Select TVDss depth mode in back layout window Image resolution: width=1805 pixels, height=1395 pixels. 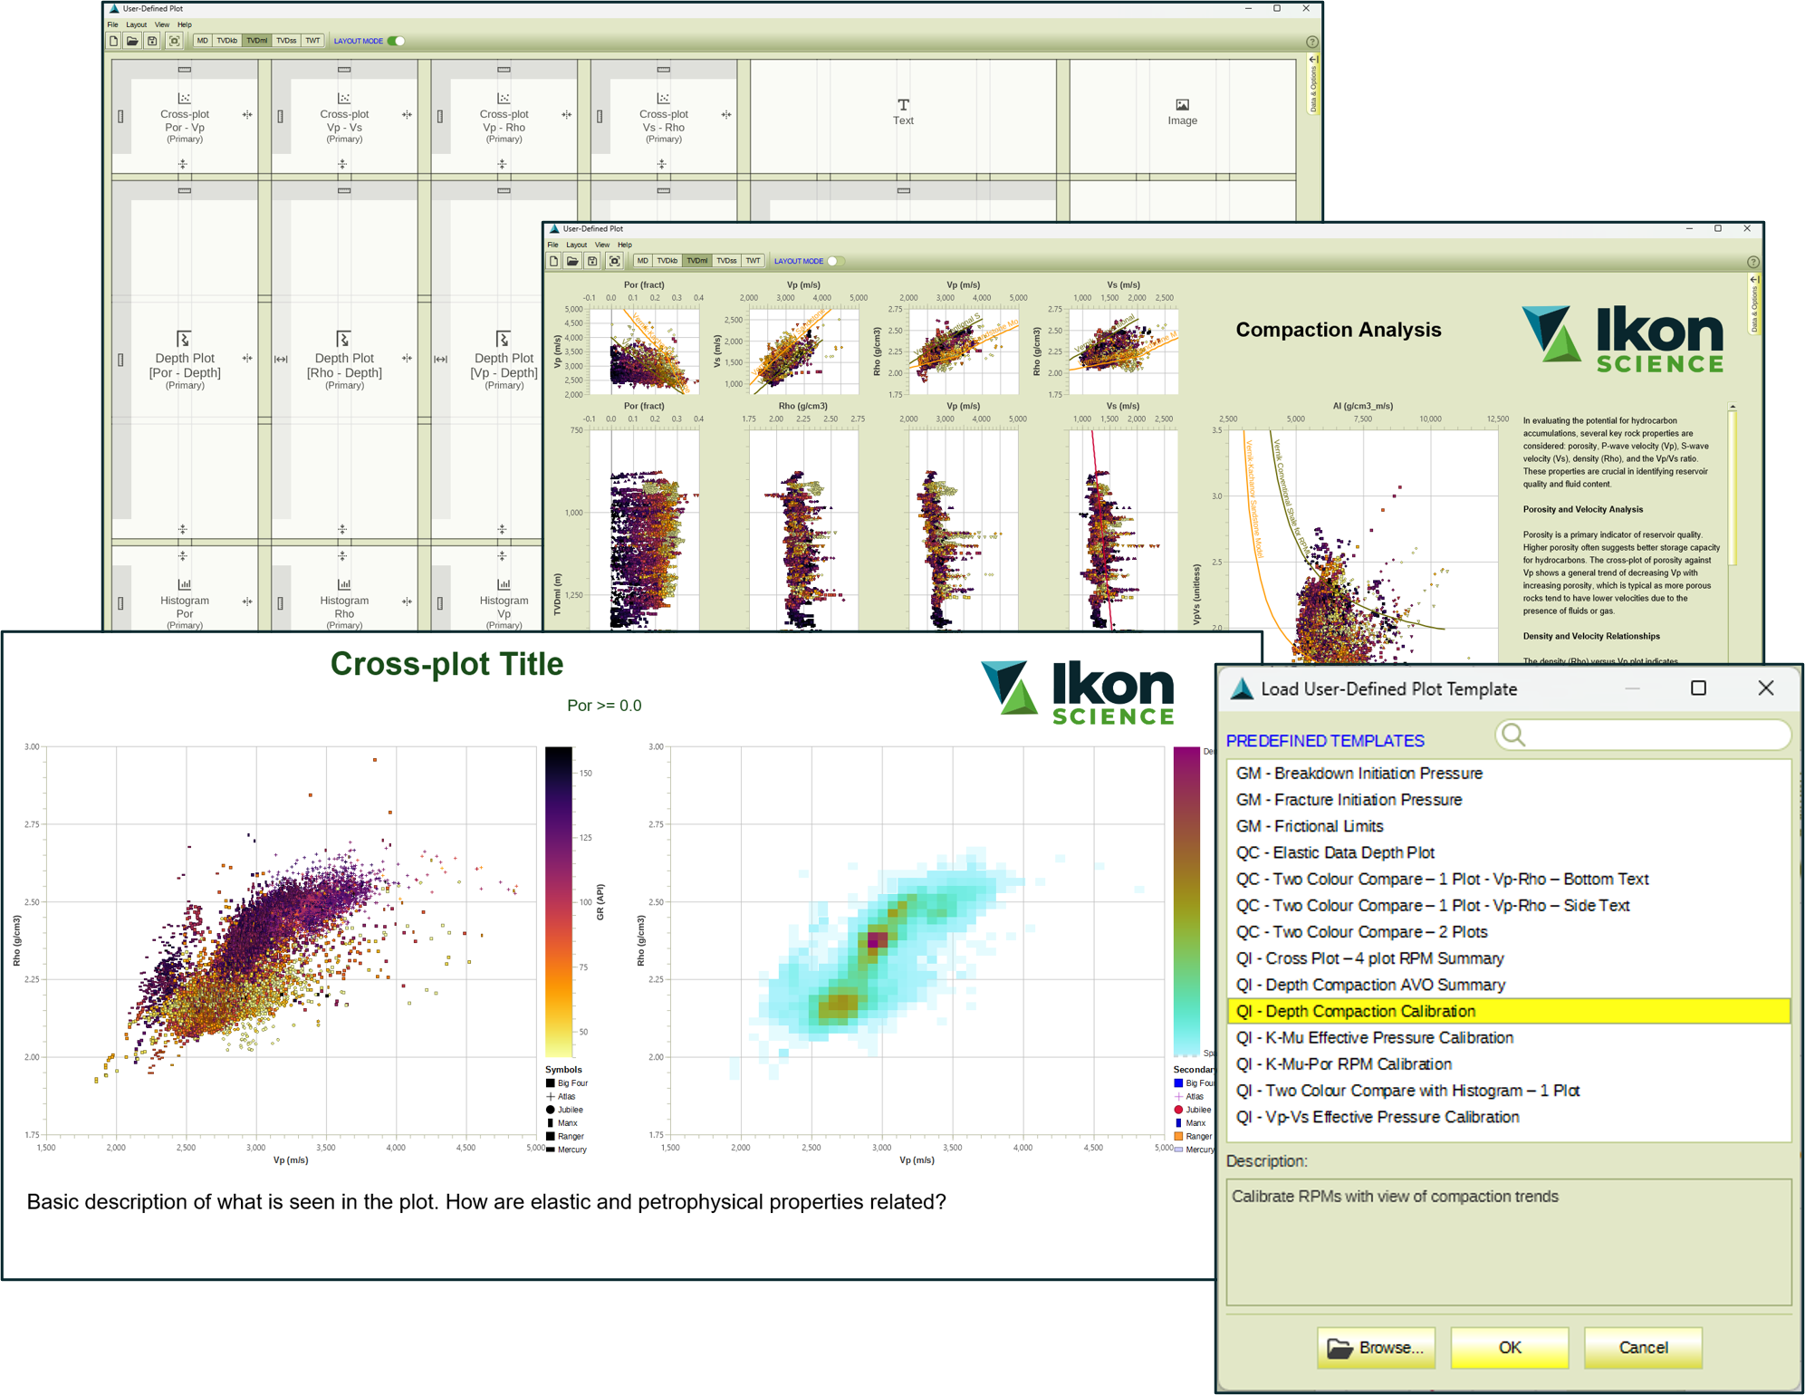286,41
